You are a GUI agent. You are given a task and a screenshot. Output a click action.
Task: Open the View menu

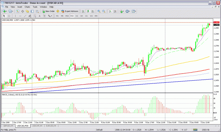click(x=13, y=7)
